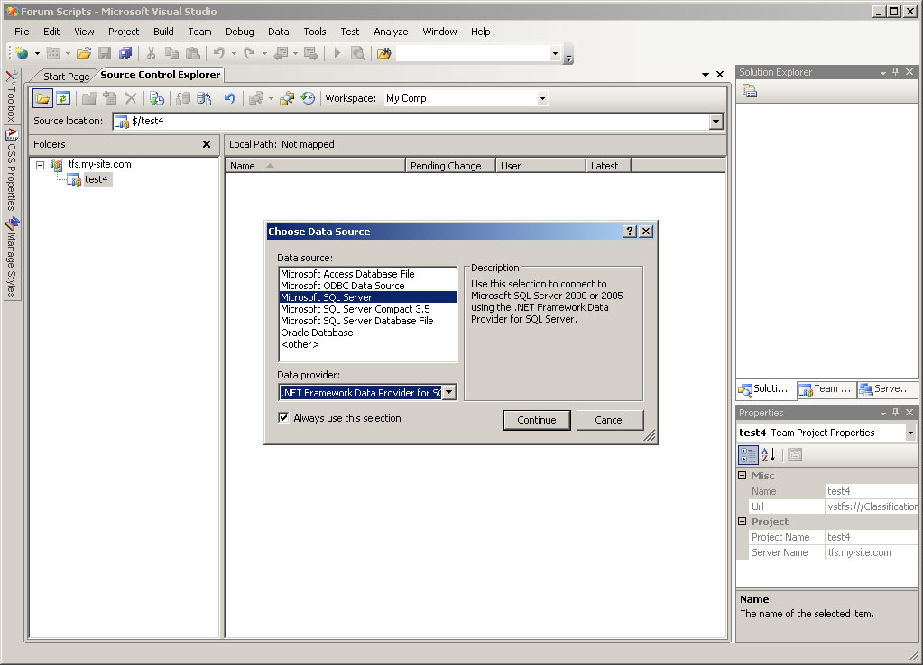Click the Name property value test4
The image size is (923, 665).
872,491
